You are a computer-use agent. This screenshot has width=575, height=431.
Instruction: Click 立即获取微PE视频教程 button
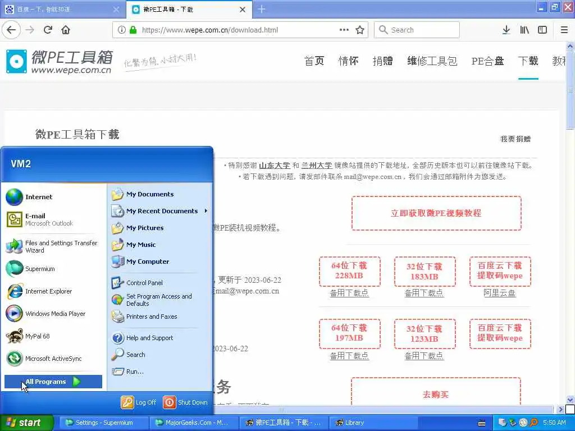click(x=436, y=213)
